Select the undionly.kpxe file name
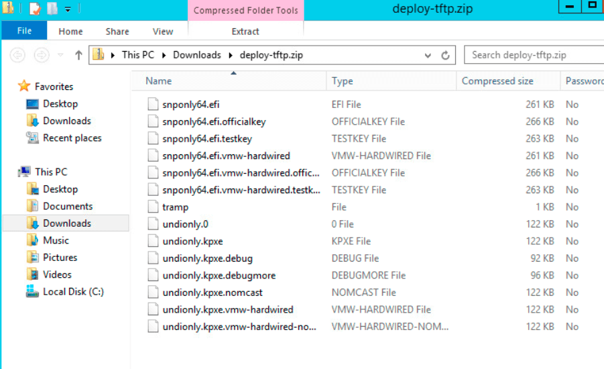Image resolution: width=604 pixels, height=369 pixels. [x=192, y=242]
